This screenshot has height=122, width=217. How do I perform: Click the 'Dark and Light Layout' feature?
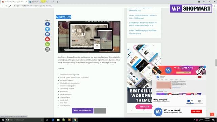(66, 80)
